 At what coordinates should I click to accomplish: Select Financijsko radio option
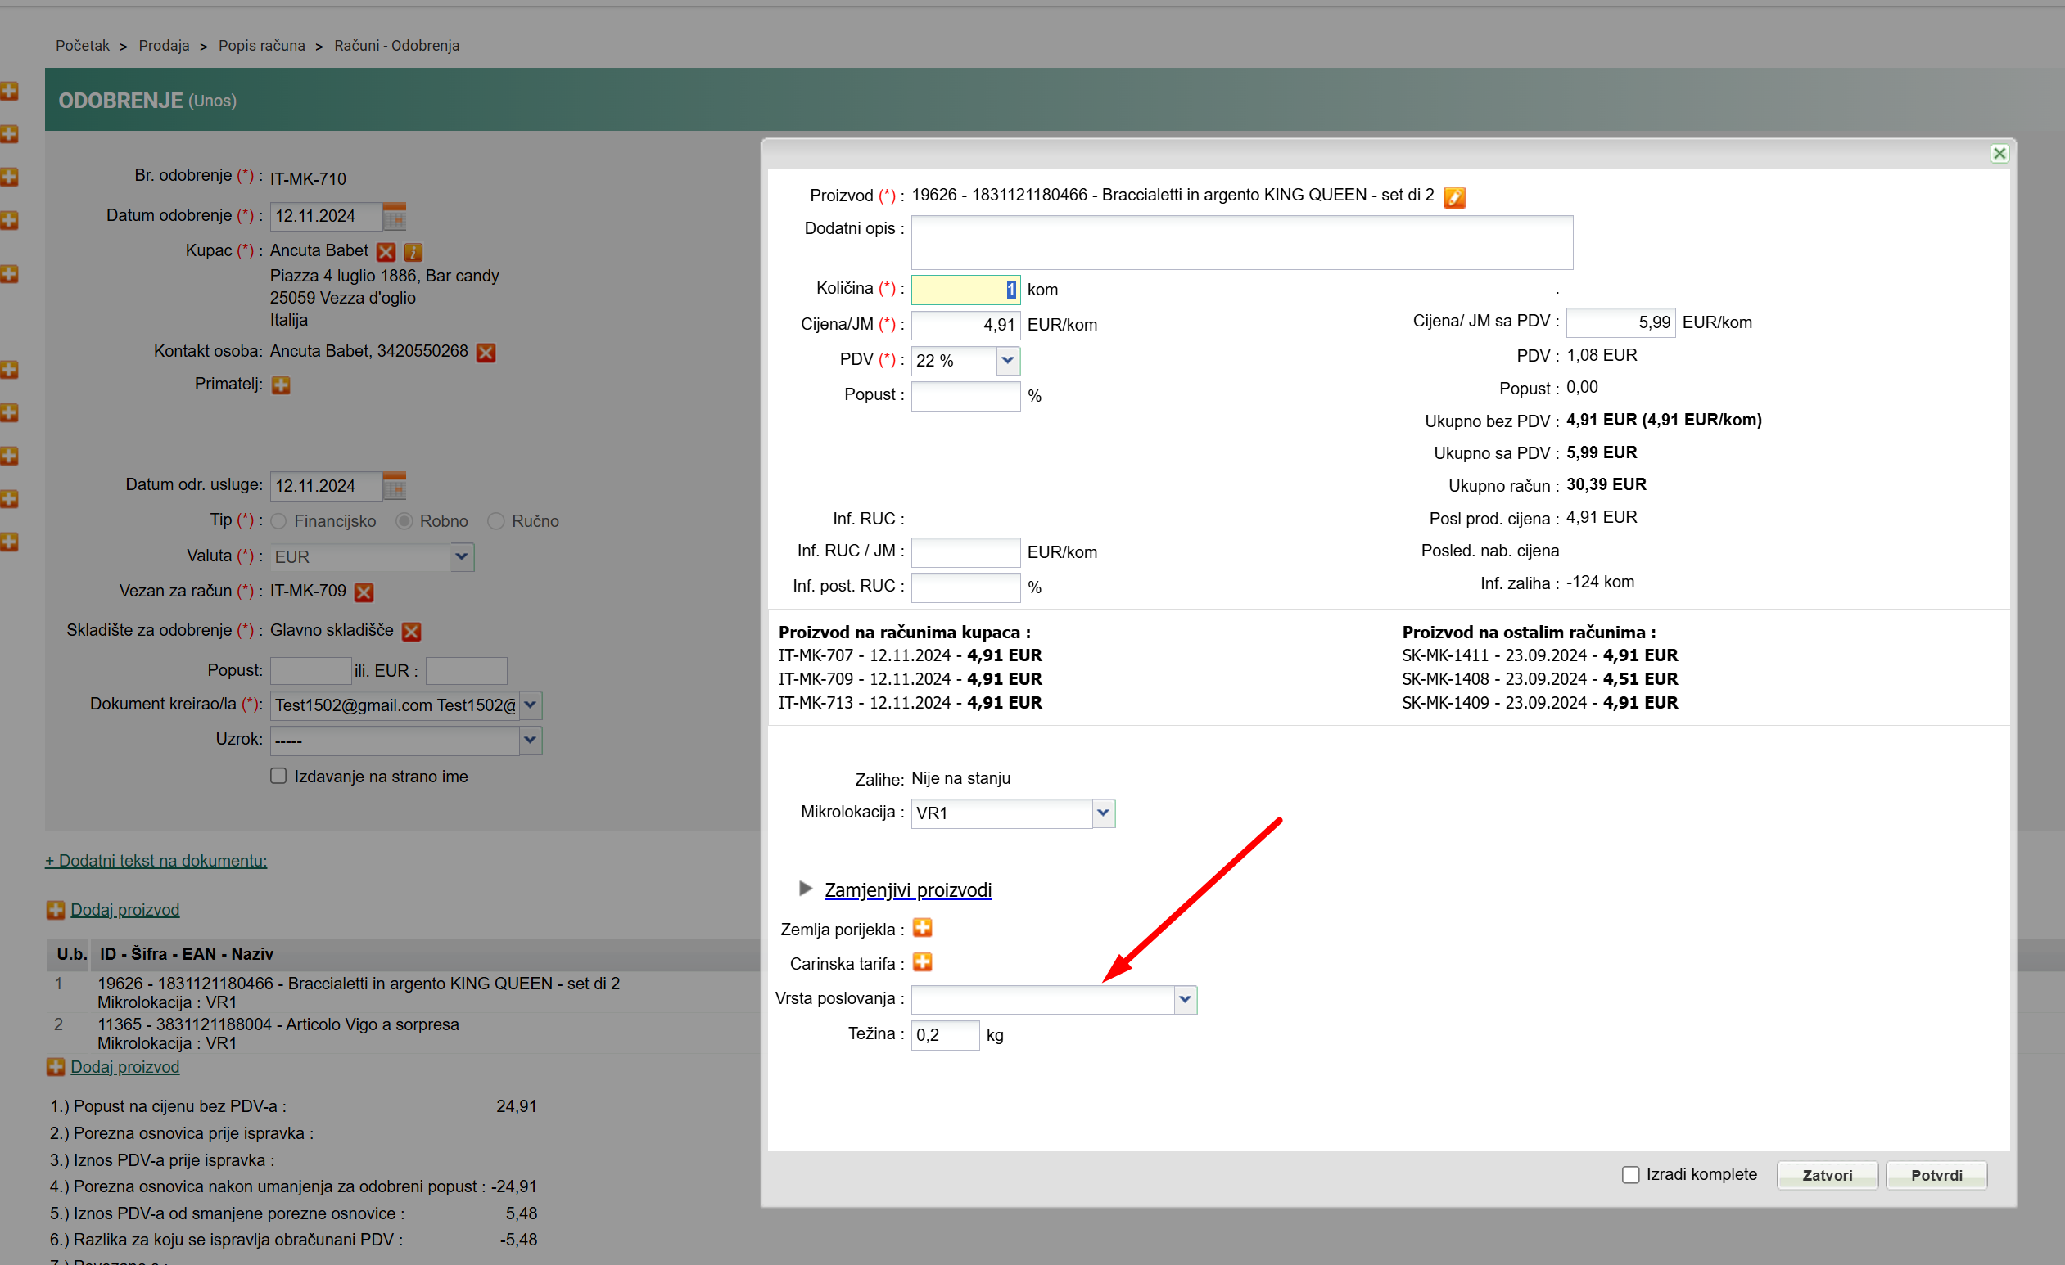click(x=279, y=521)
